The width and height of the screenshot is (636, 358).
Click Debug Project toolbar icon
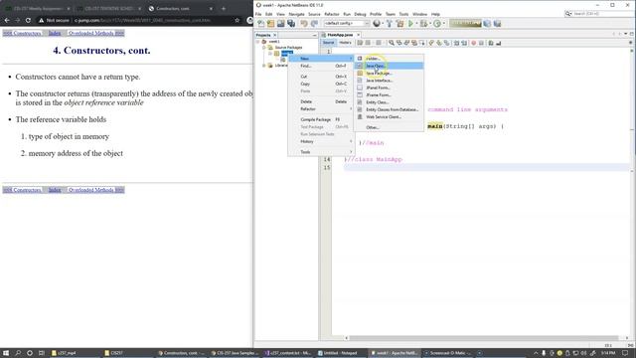[x=423, y=24]
